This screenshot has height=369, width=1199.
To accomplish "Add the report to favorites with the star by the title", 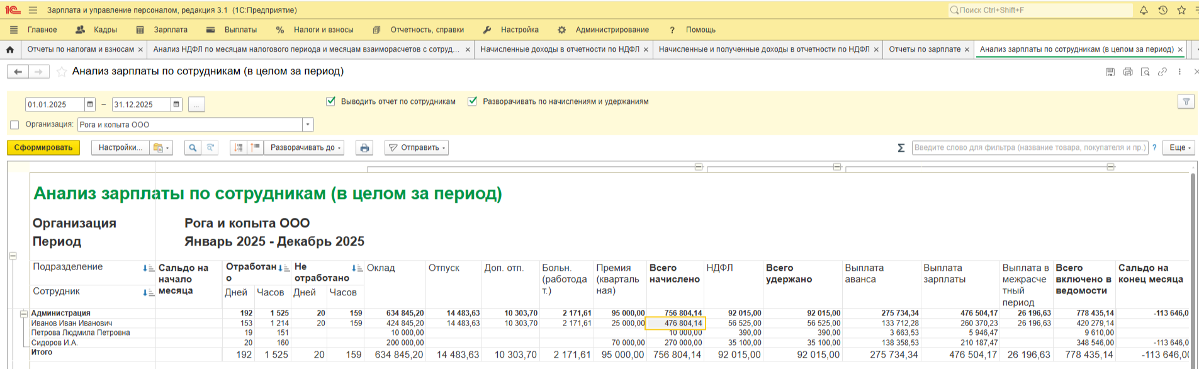I will 62,72.
